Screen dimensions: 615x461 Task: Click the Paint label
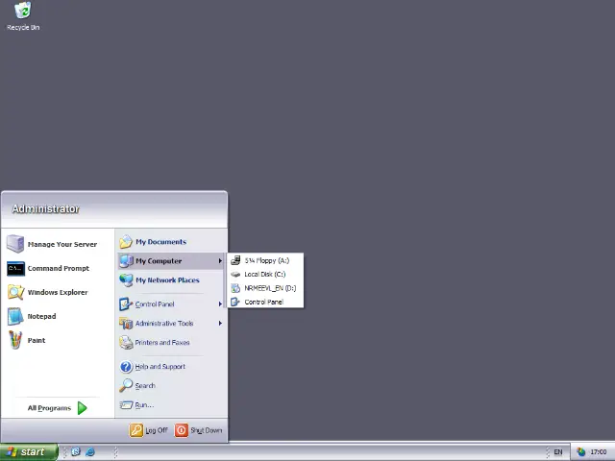pyautogui.click(x=37, y=340)
